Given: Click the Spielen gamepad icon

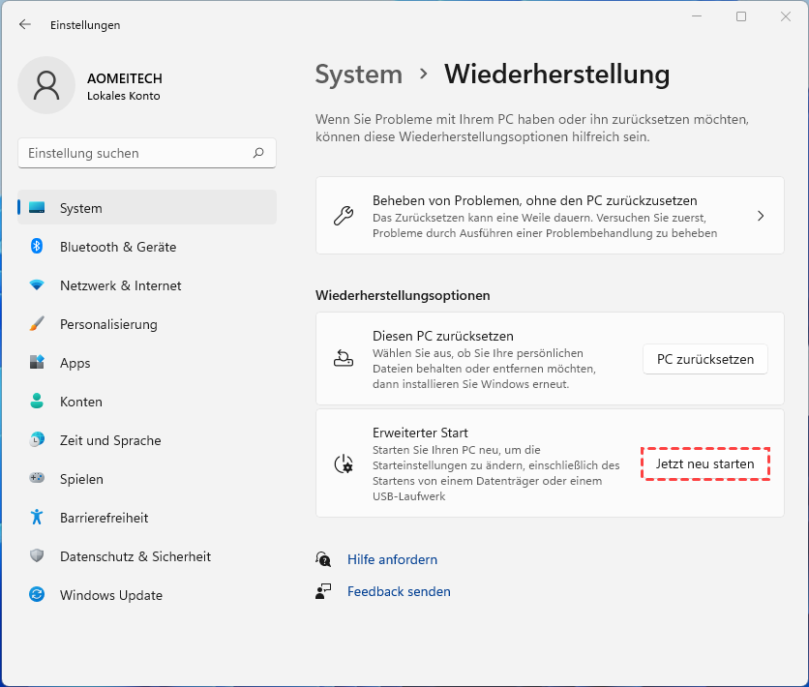Looking at the screenshot, I should (37, 479).
